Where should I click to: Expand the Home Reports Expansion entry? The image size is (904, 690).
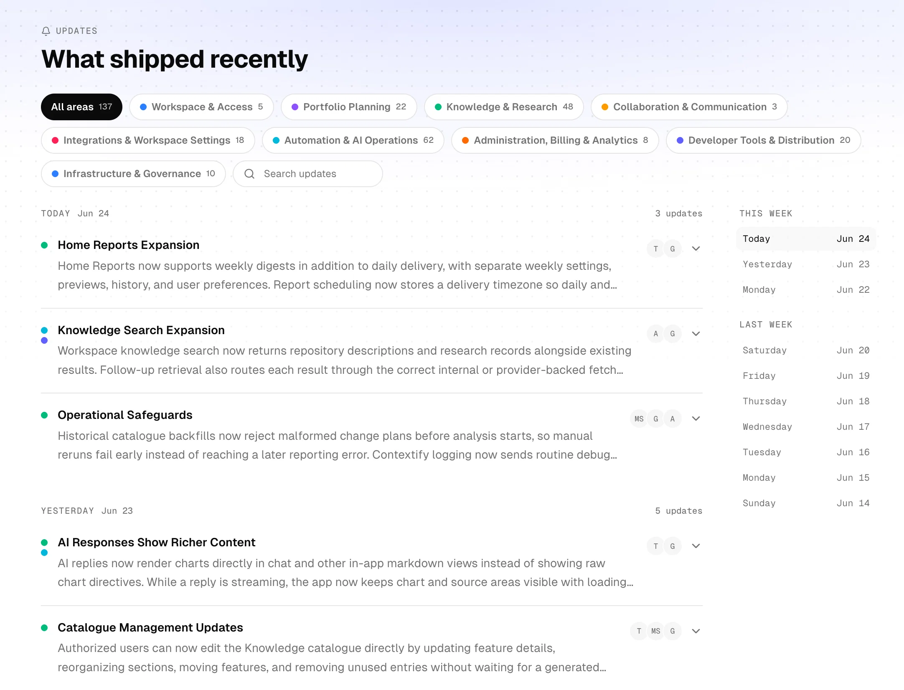(x=696, y=249)
